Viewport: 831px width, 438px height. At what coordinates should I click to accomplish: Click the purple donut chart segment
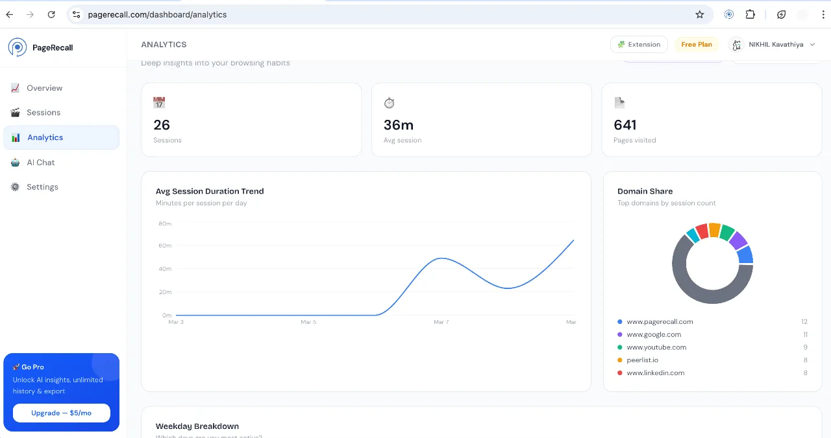738,240
